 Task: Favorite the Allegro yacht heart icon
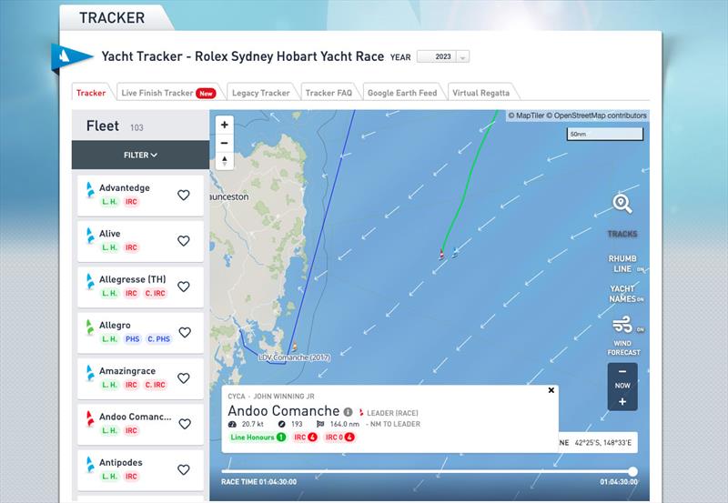[185, 332]
